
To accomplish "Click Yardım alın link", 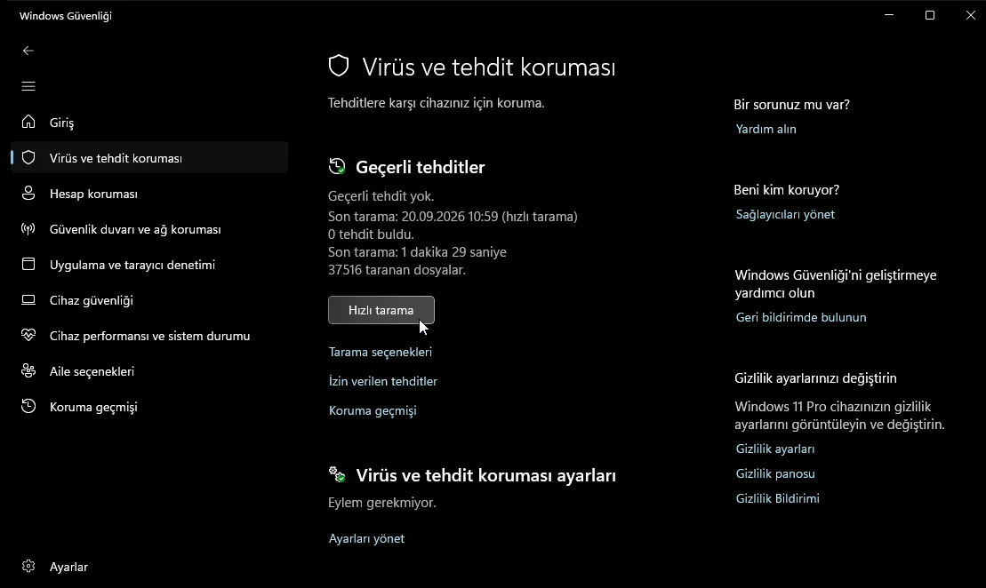I will click(x=766, y=129).
